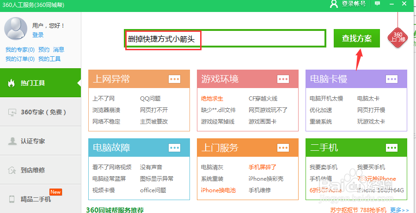Expand more options in 游戏环境 card
This screenshot has height=213, width=416.
(283, 79)
